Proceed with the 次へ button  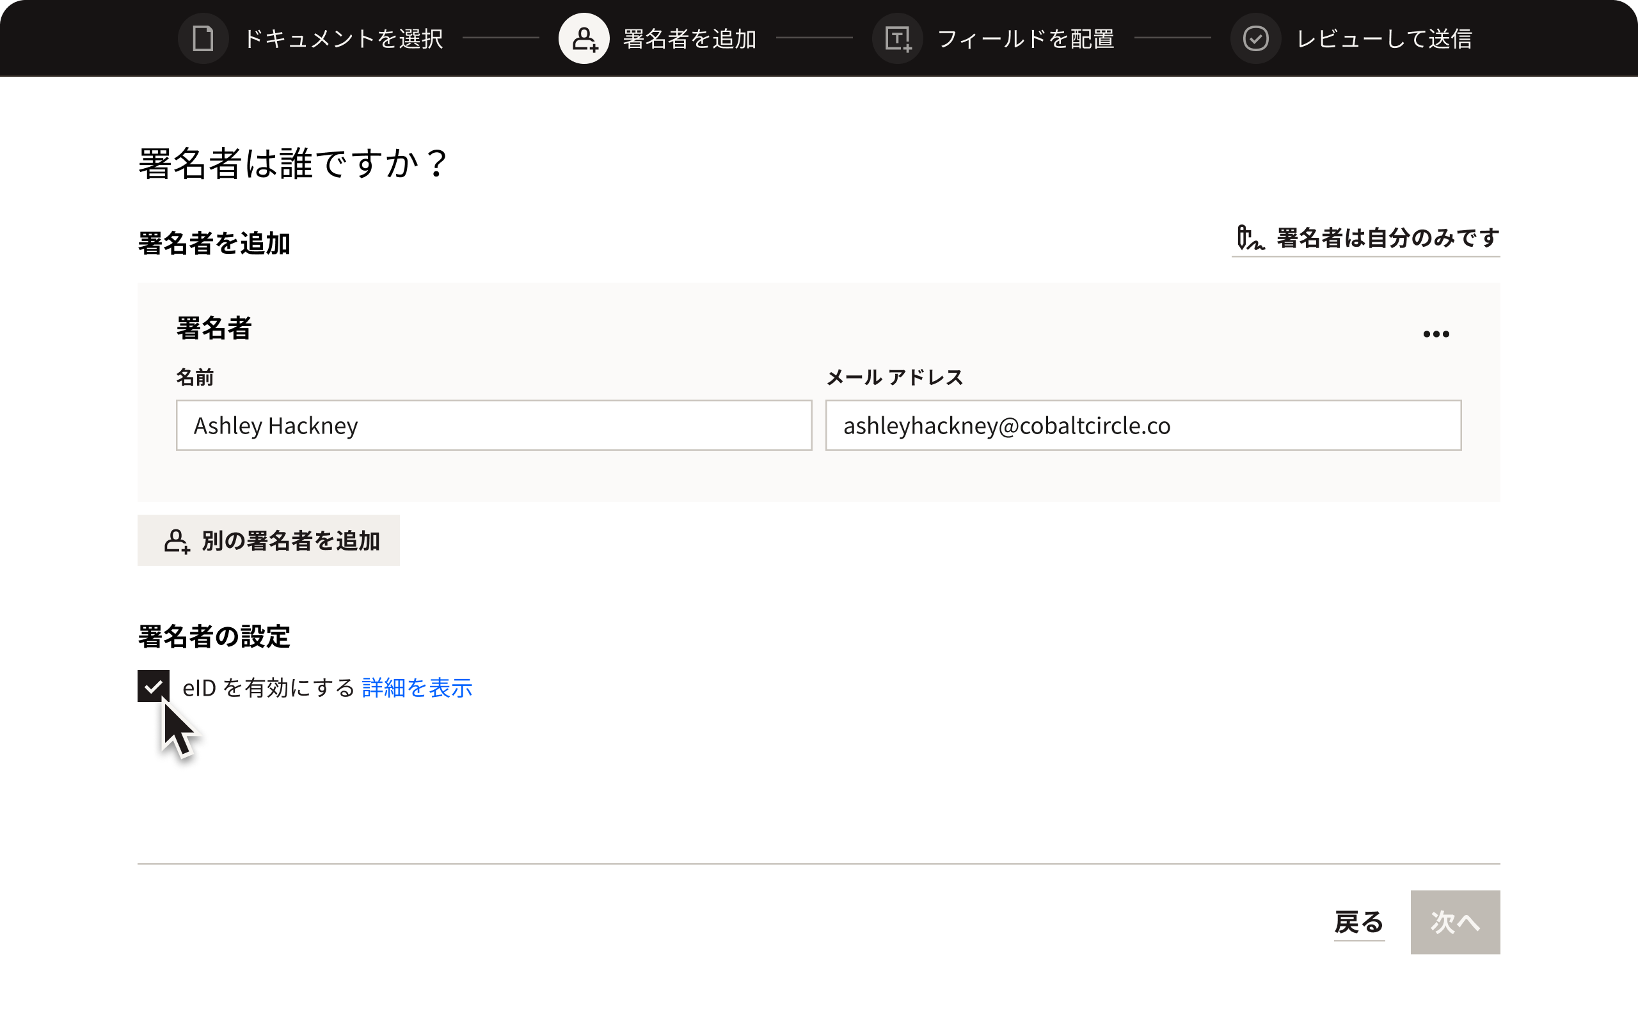1455,922
